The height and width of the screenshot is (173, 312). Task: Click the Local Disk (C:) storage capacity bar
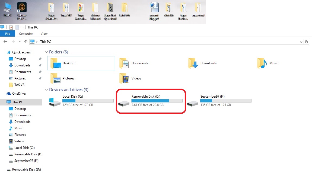(88, 101)
